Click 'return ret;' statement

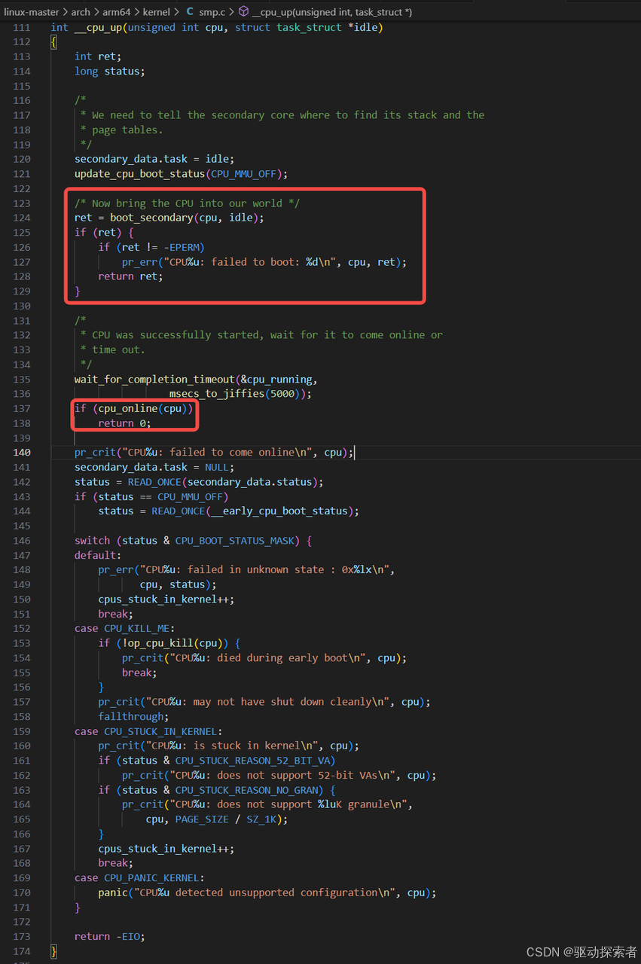pos(130,276)
